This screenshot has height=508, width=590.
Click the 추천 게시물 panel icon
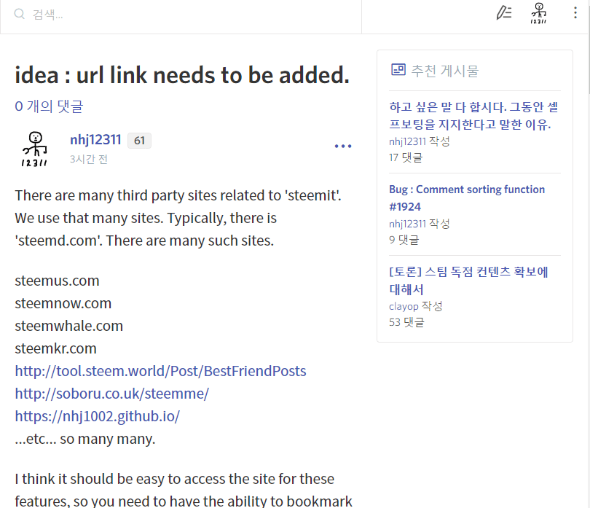pyautogui.click(x=398, y=70)
